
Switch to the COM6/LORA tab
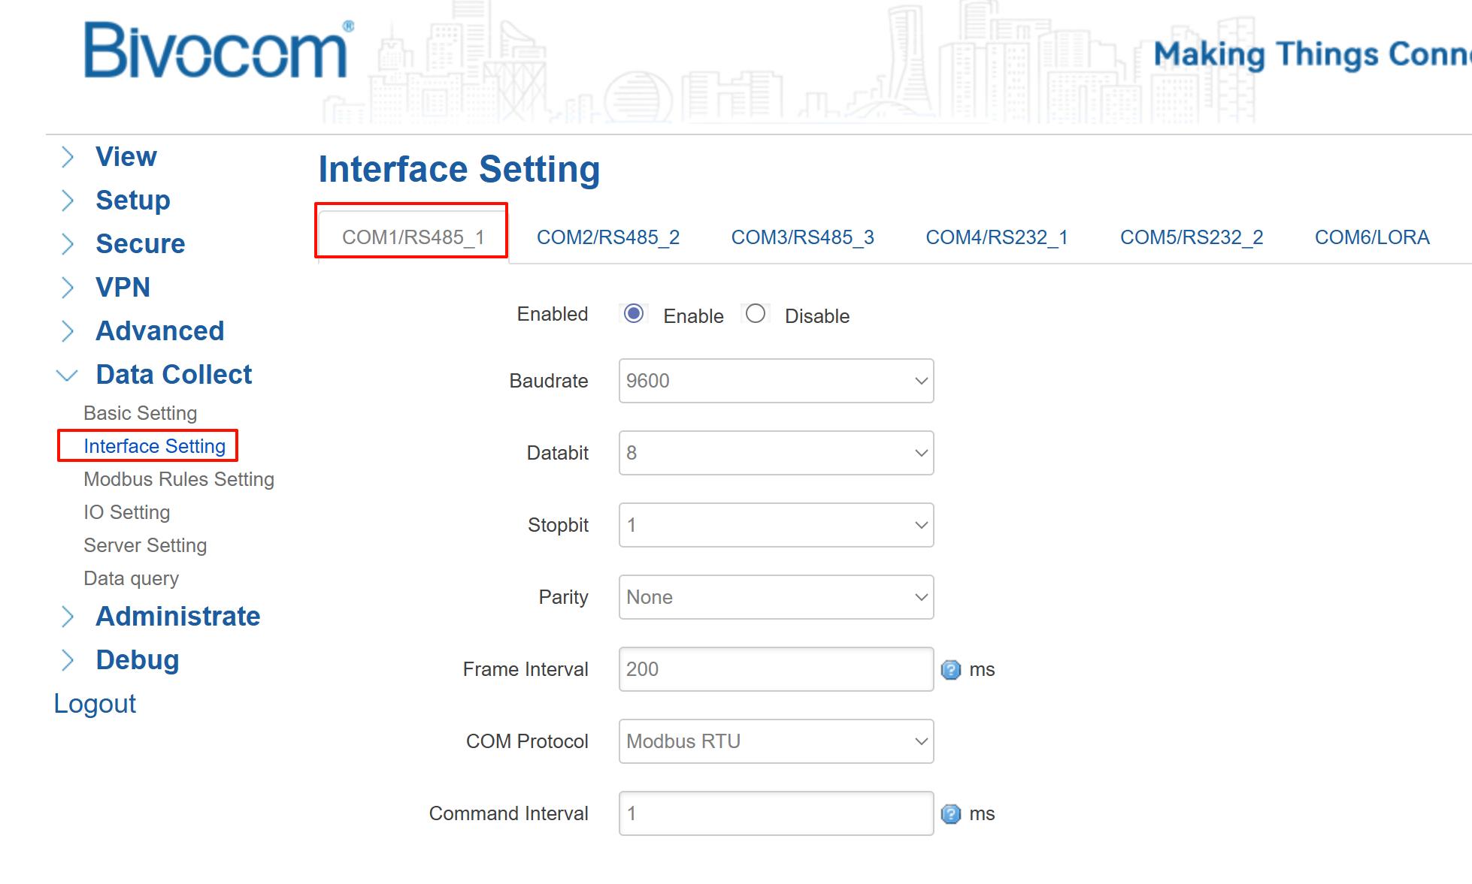[1371, 237]
